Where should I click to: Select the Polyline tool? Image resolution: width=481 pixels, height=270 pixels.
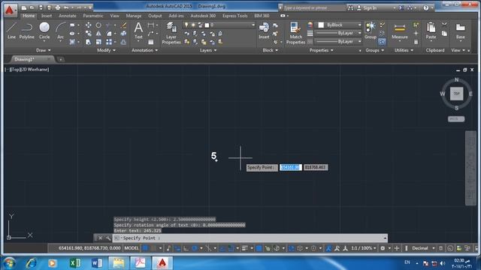(27, 31)
